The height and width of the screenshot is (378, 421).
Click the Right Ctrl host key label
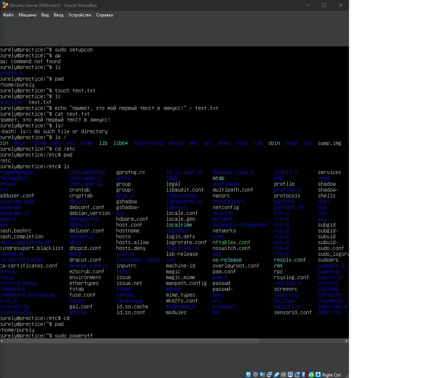point(331,375)
